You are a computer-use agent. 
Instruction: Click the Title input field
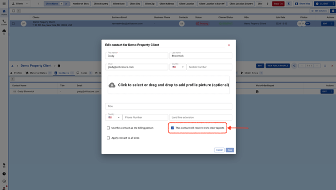(169, 106)
